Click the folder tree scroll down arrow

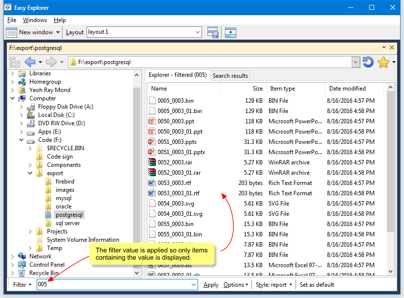[136, 273]
